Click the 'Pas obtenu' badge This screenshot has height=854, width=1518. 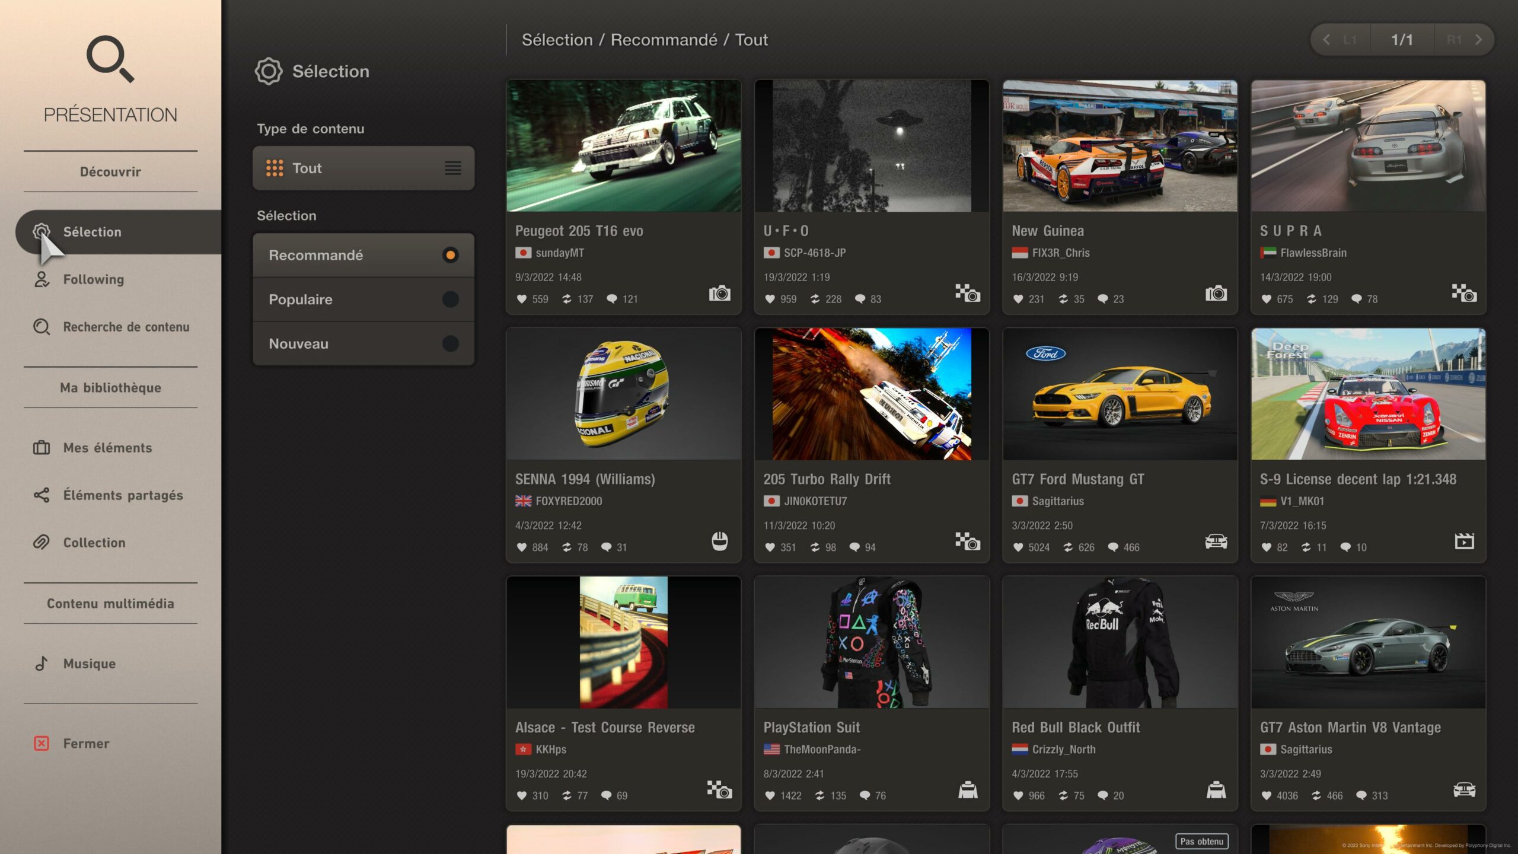coord(1202,842)
